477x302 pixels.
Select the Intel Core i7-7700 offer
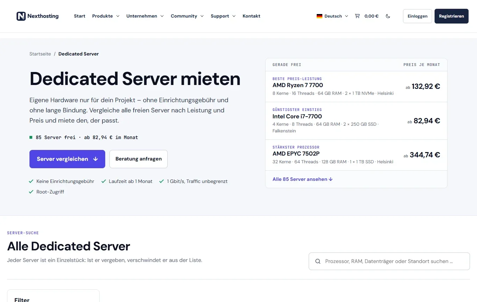356,121
